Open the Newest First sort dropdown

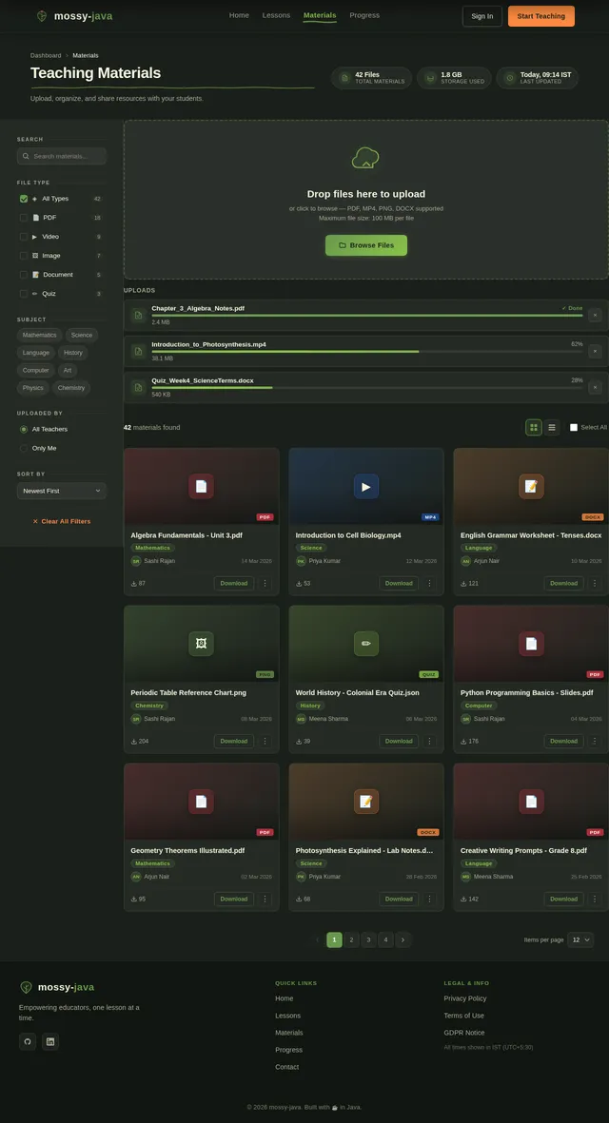coord(61,491)
